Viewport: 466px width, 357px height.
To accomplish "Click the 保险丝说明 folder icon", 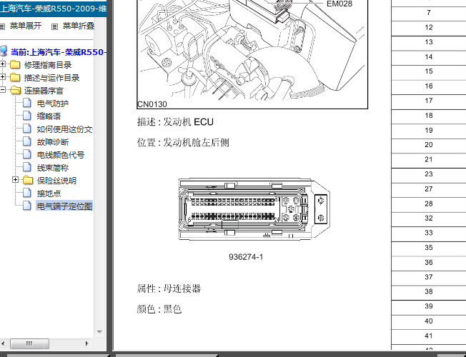I will (x=28, y=180).
